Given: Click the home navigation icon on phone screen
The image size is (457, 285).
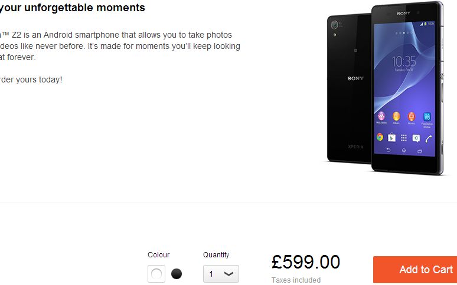Looking at the screenshot, I should pos(404,151).
